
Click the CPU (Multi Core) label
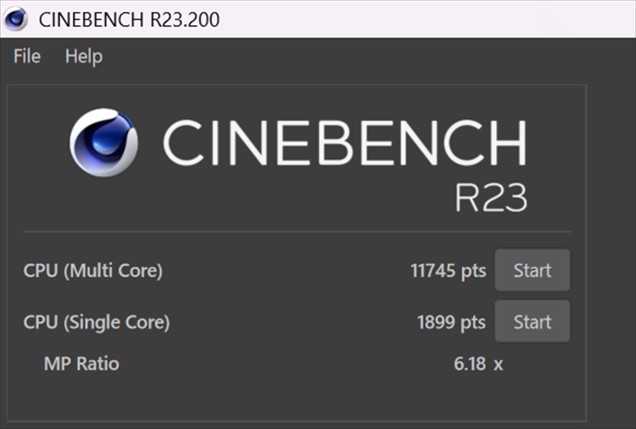pos(93,271)
